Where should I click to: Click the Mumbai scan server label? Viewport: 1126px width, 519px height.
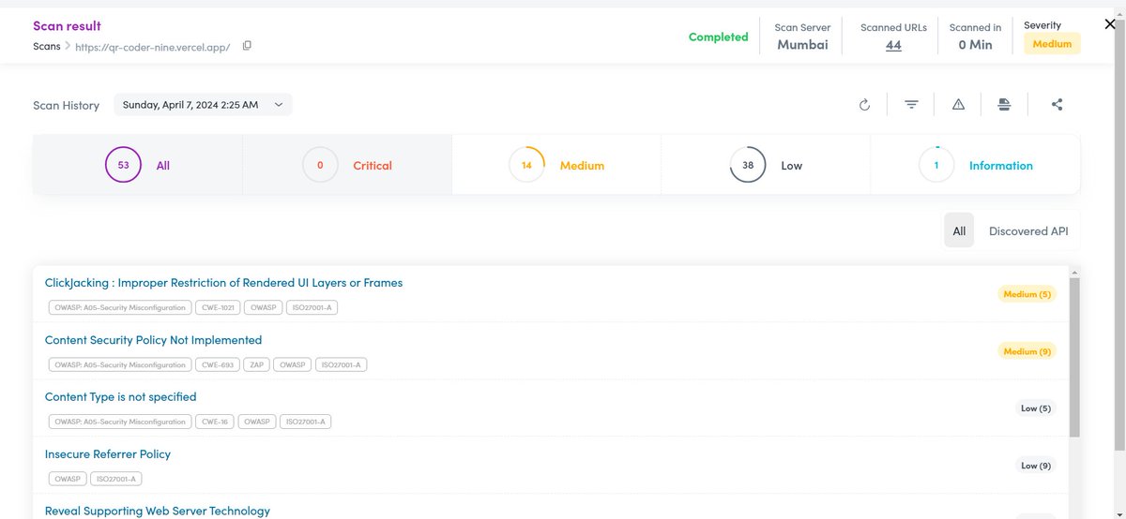coord(802,44)
